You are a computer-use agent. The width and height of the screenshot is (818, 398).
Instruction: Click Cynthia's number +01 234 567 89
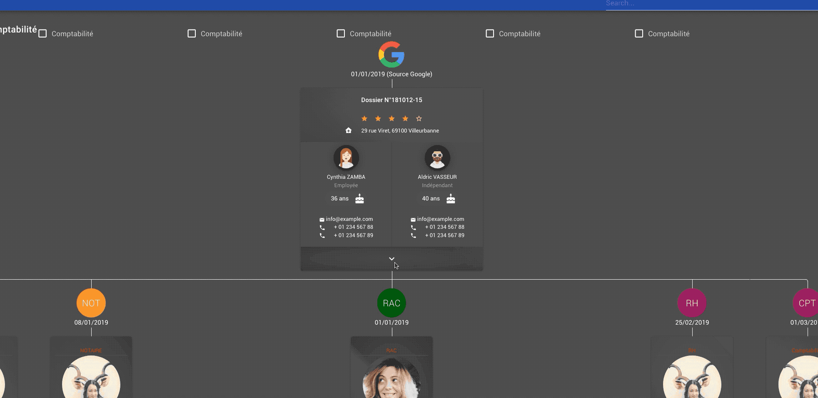coord(354,235)
